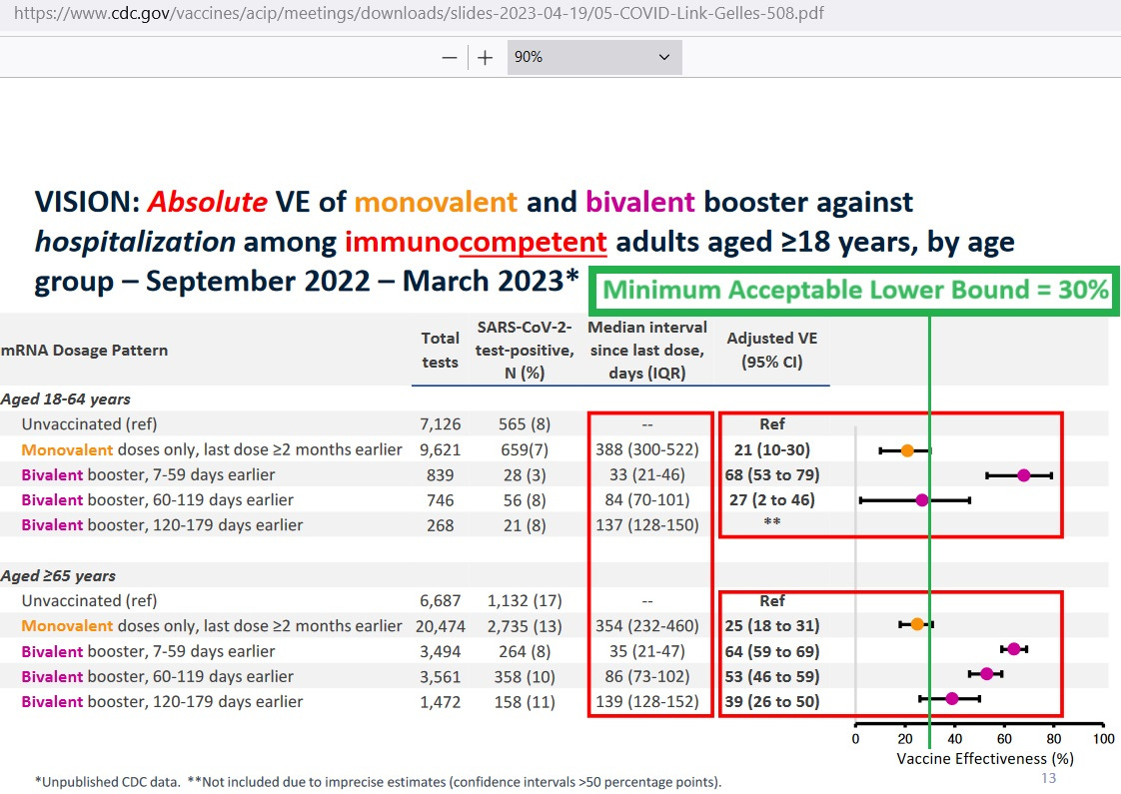Click the 'Adjusted VE (95% CI)' header
Screen dimensions: 1121x794
pos(772,350)
